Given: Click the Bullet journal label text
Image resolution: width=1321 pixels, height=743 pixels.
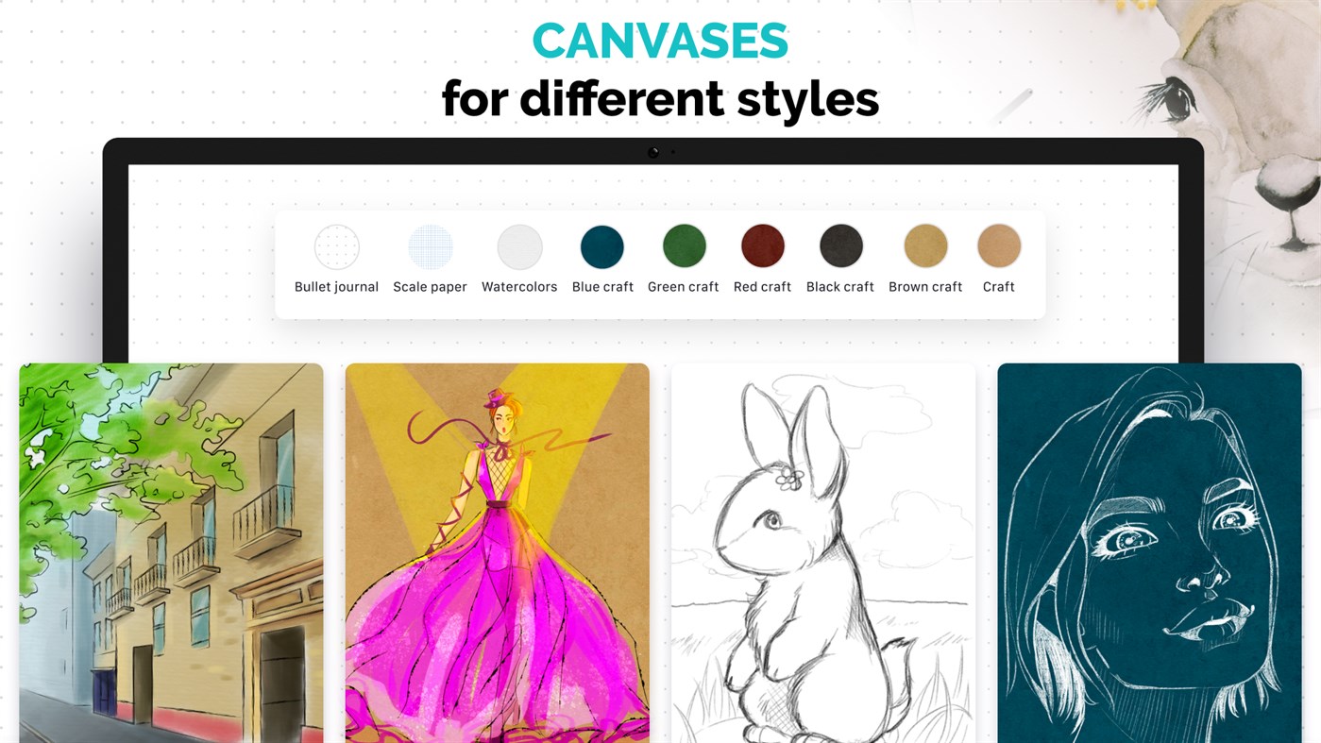Looking at the screenshot, I should tap(337, 286).
